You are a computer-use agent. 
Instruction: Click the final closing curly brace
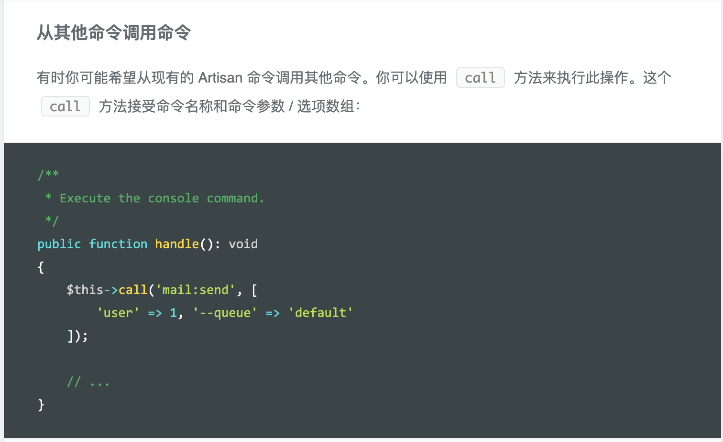pos(41,404)
